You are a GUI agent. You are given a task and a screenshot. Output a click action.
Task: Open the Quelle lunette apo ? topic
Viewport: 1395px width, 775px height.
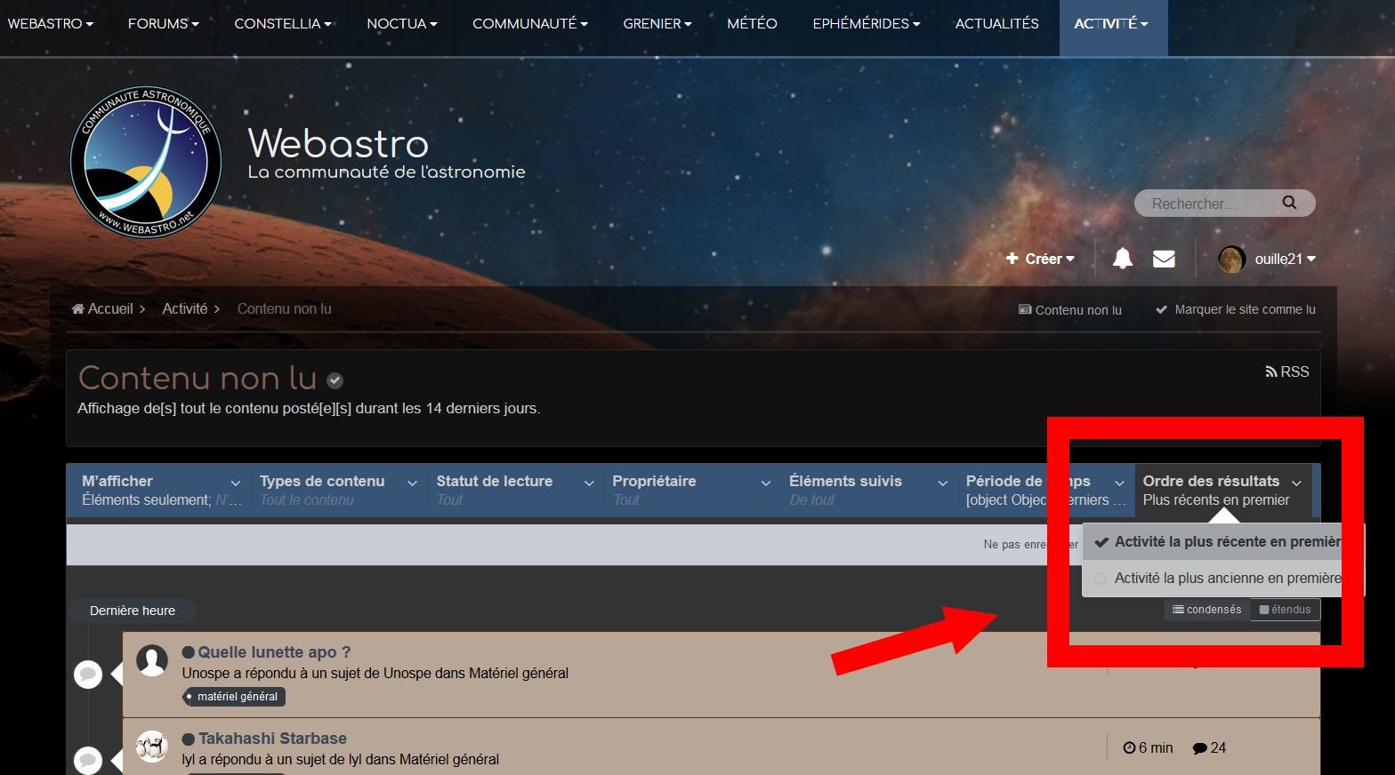(274, 652)
